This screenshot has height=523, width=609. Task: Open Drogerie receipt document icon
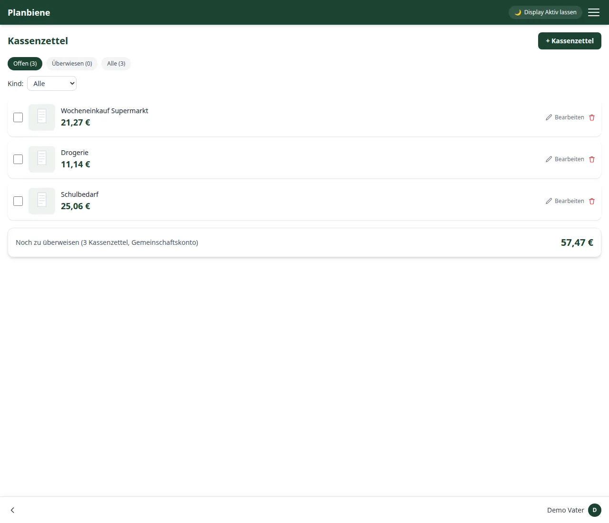coord(42,159)
